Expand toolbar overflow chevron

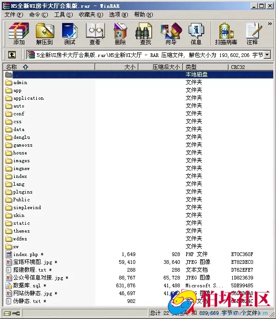coord(270,24)
